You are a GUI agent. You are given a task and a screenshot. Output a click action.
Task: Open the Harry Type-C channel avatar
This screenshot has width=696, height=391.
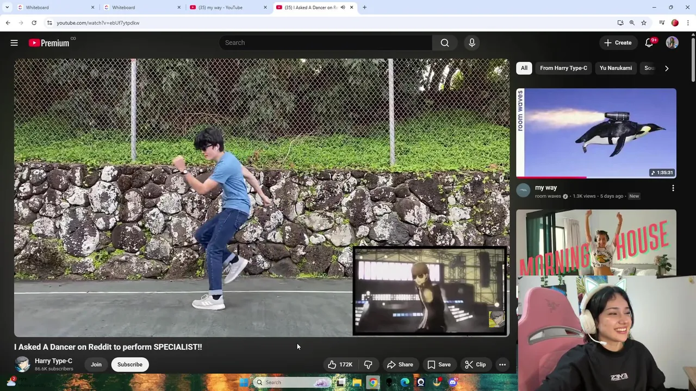[x=22, y=364]
